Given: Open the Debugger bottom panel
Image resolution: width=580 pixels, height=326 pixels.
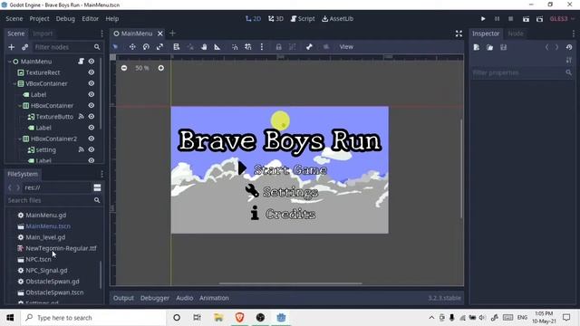Looking at the screenshot, I should [155, 298].
